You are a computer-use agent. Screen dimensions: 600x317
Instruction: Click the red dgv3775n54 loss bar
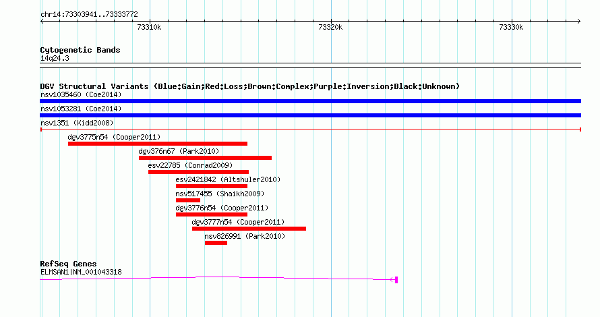point(158,144)
